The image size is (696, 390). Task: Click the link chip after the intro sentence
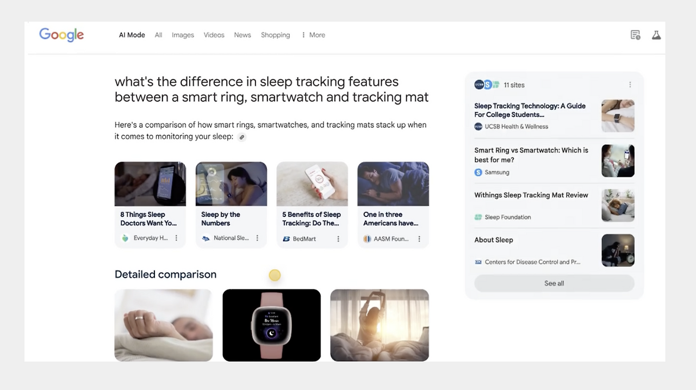[242, 137]
